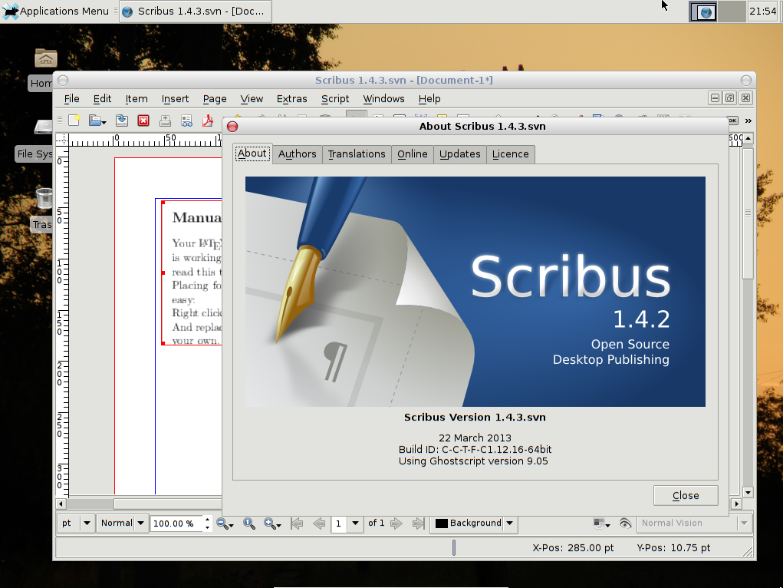Open the Normal Vision dropdown
Screen dimensions: 783x588
(x=695, y=524)
